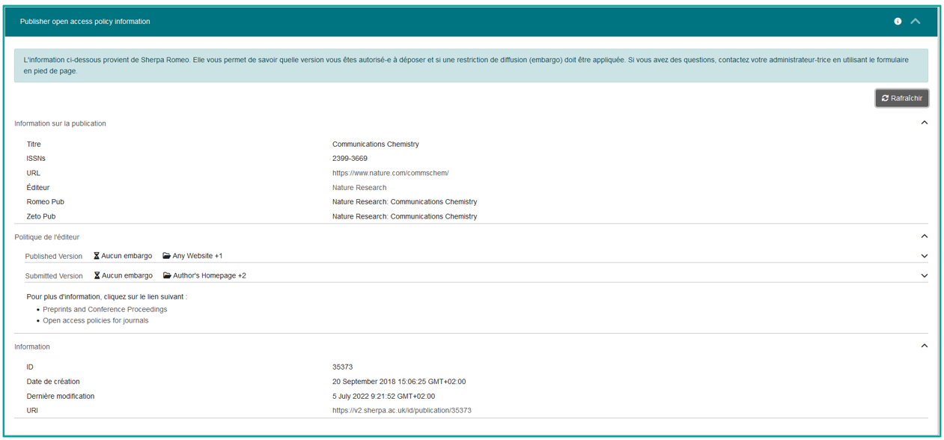Click the Published Version label
Screen dimensions: 944x440
pos(54,257)
